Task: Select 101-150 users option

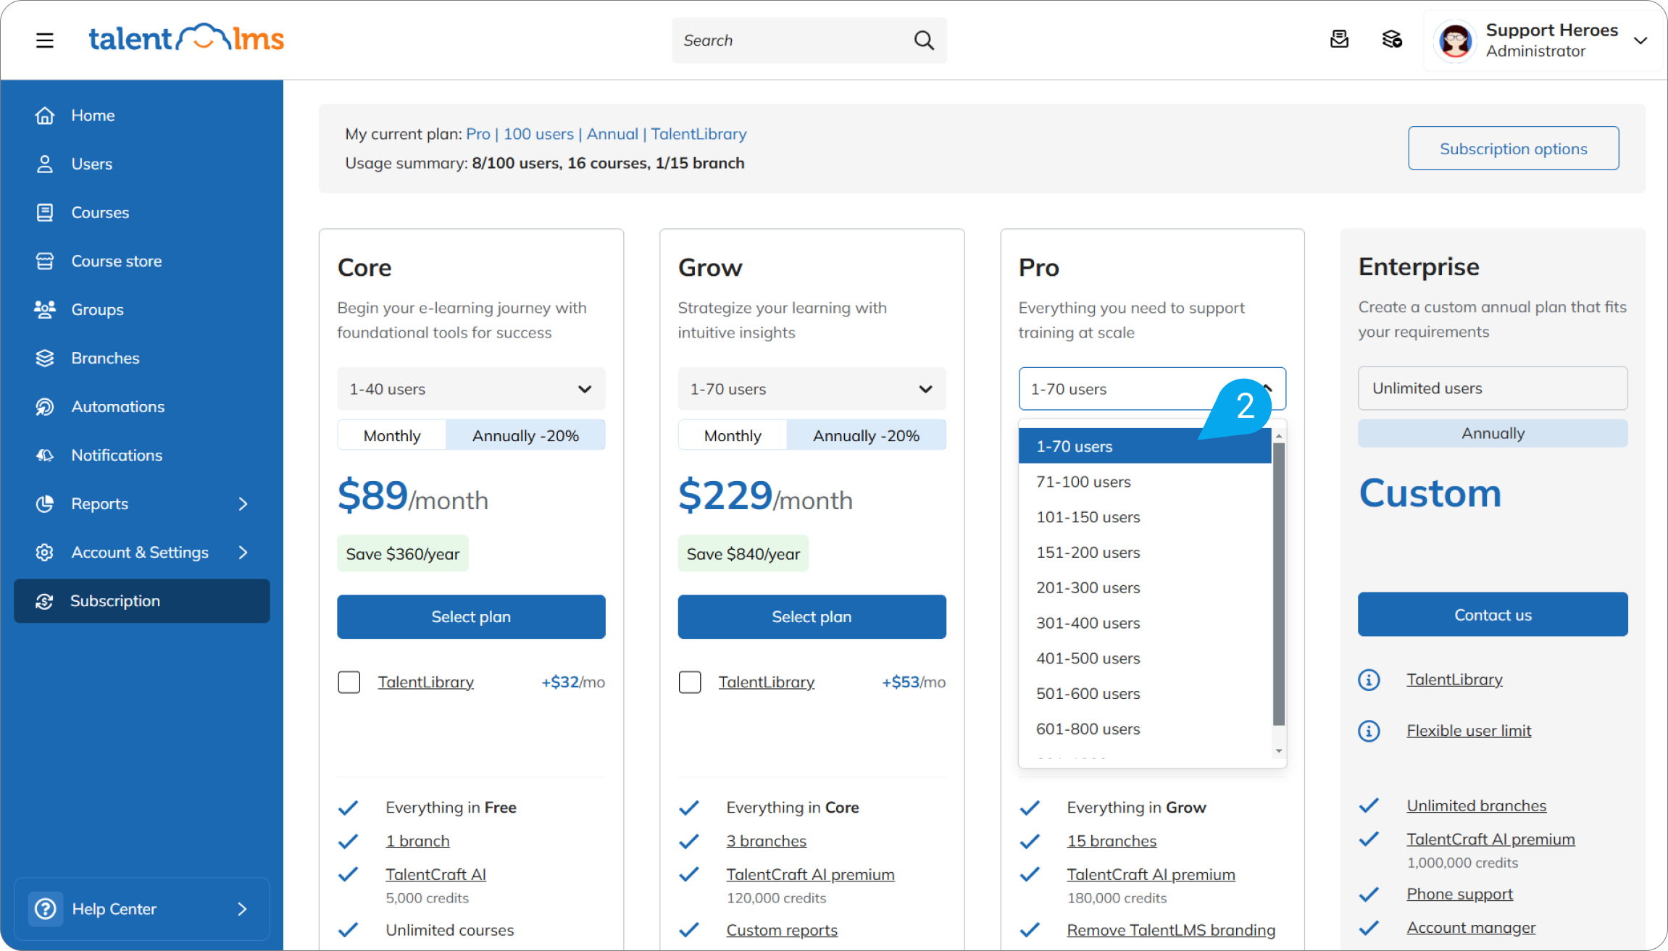Action: (1145, 517)
